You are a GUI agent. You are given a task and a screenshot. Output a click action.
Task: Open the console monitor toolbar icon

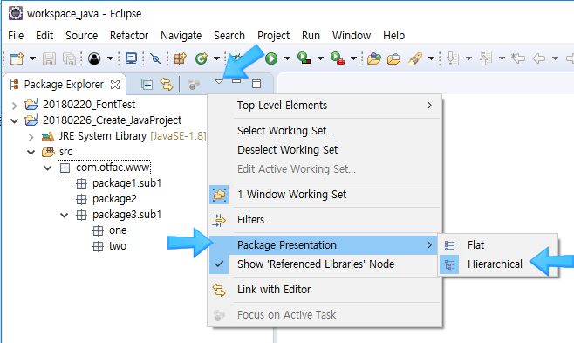[131, 58]
